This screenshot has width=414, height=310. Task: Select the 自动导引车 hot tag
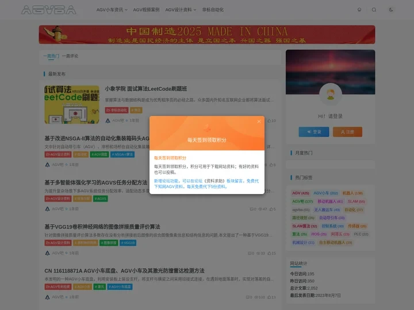pos(332,218)
